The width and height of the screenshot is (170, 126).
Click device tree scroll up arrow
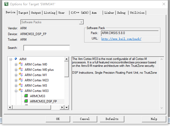[66, 59]
